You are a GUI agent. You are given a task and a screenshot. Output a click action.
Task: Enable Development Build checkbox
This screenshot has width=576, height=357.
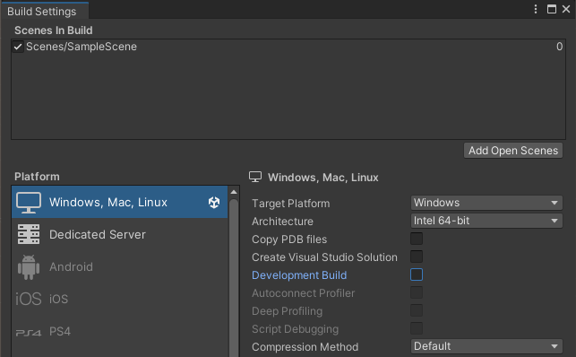(x=417, y=274)
